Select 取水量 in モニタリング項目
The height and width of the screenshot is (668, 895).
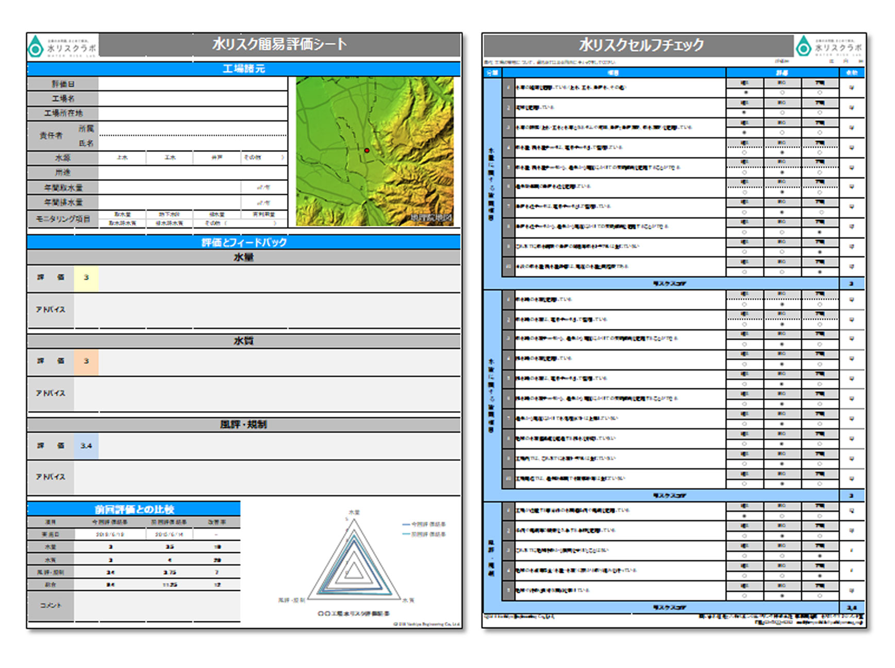122,214
